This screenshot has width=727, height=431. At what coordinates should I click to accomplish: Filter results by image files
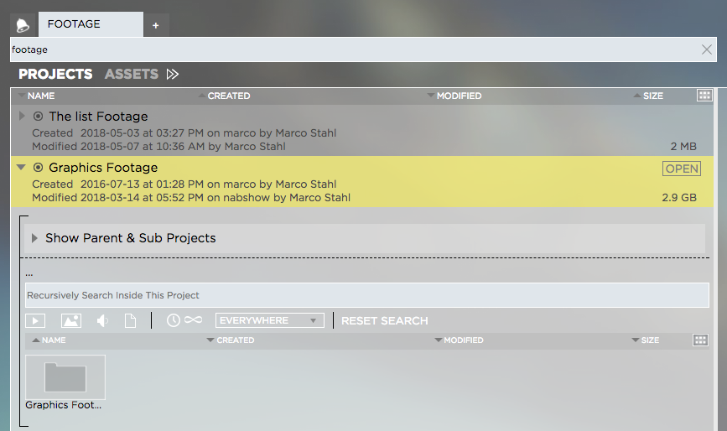point(70,320)
